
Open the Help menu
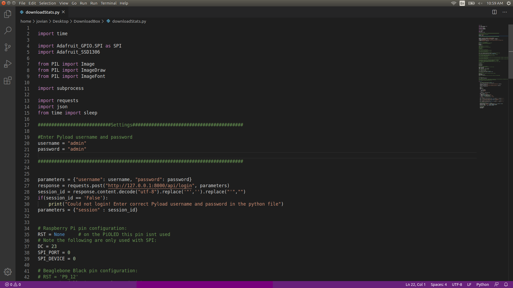click(124, 3)
